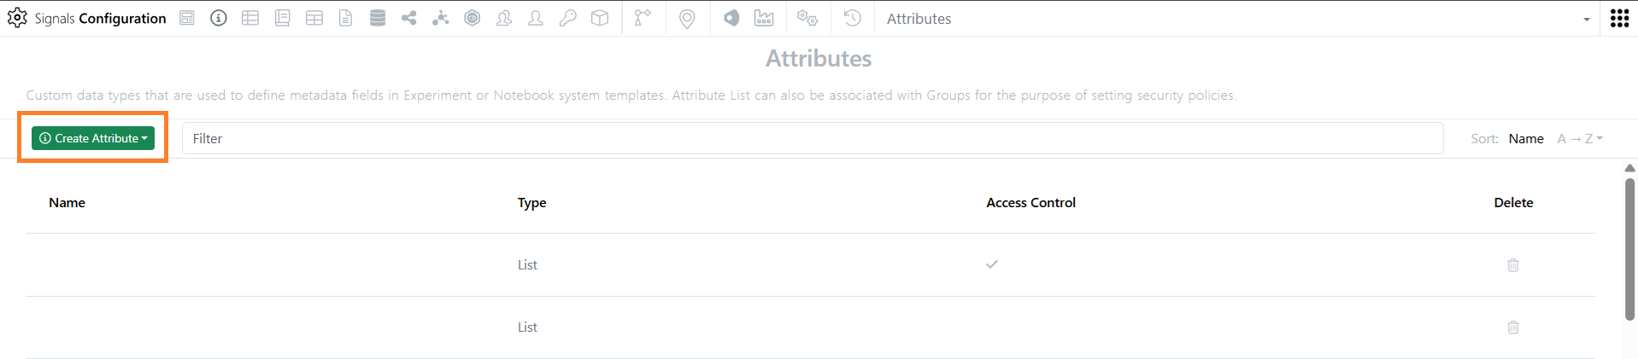
Task: Open the notebook icon in toolbar
Action: pyautogui.click(x=282, y=18)
